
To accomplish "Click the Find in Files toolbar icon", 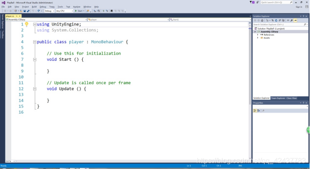I will [88, 11].
